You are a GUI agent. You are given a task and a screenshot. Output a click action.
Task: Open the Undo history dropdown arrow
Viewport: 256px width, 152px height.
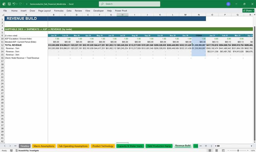pyautogui.click(x=17, y=4)
